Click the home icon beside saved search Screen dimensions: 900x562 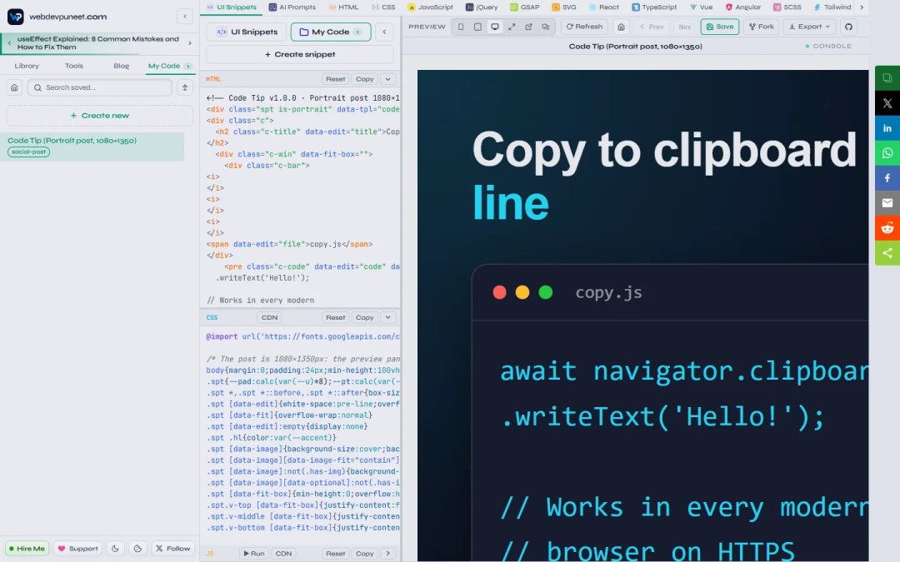click(x=14, y=87)
